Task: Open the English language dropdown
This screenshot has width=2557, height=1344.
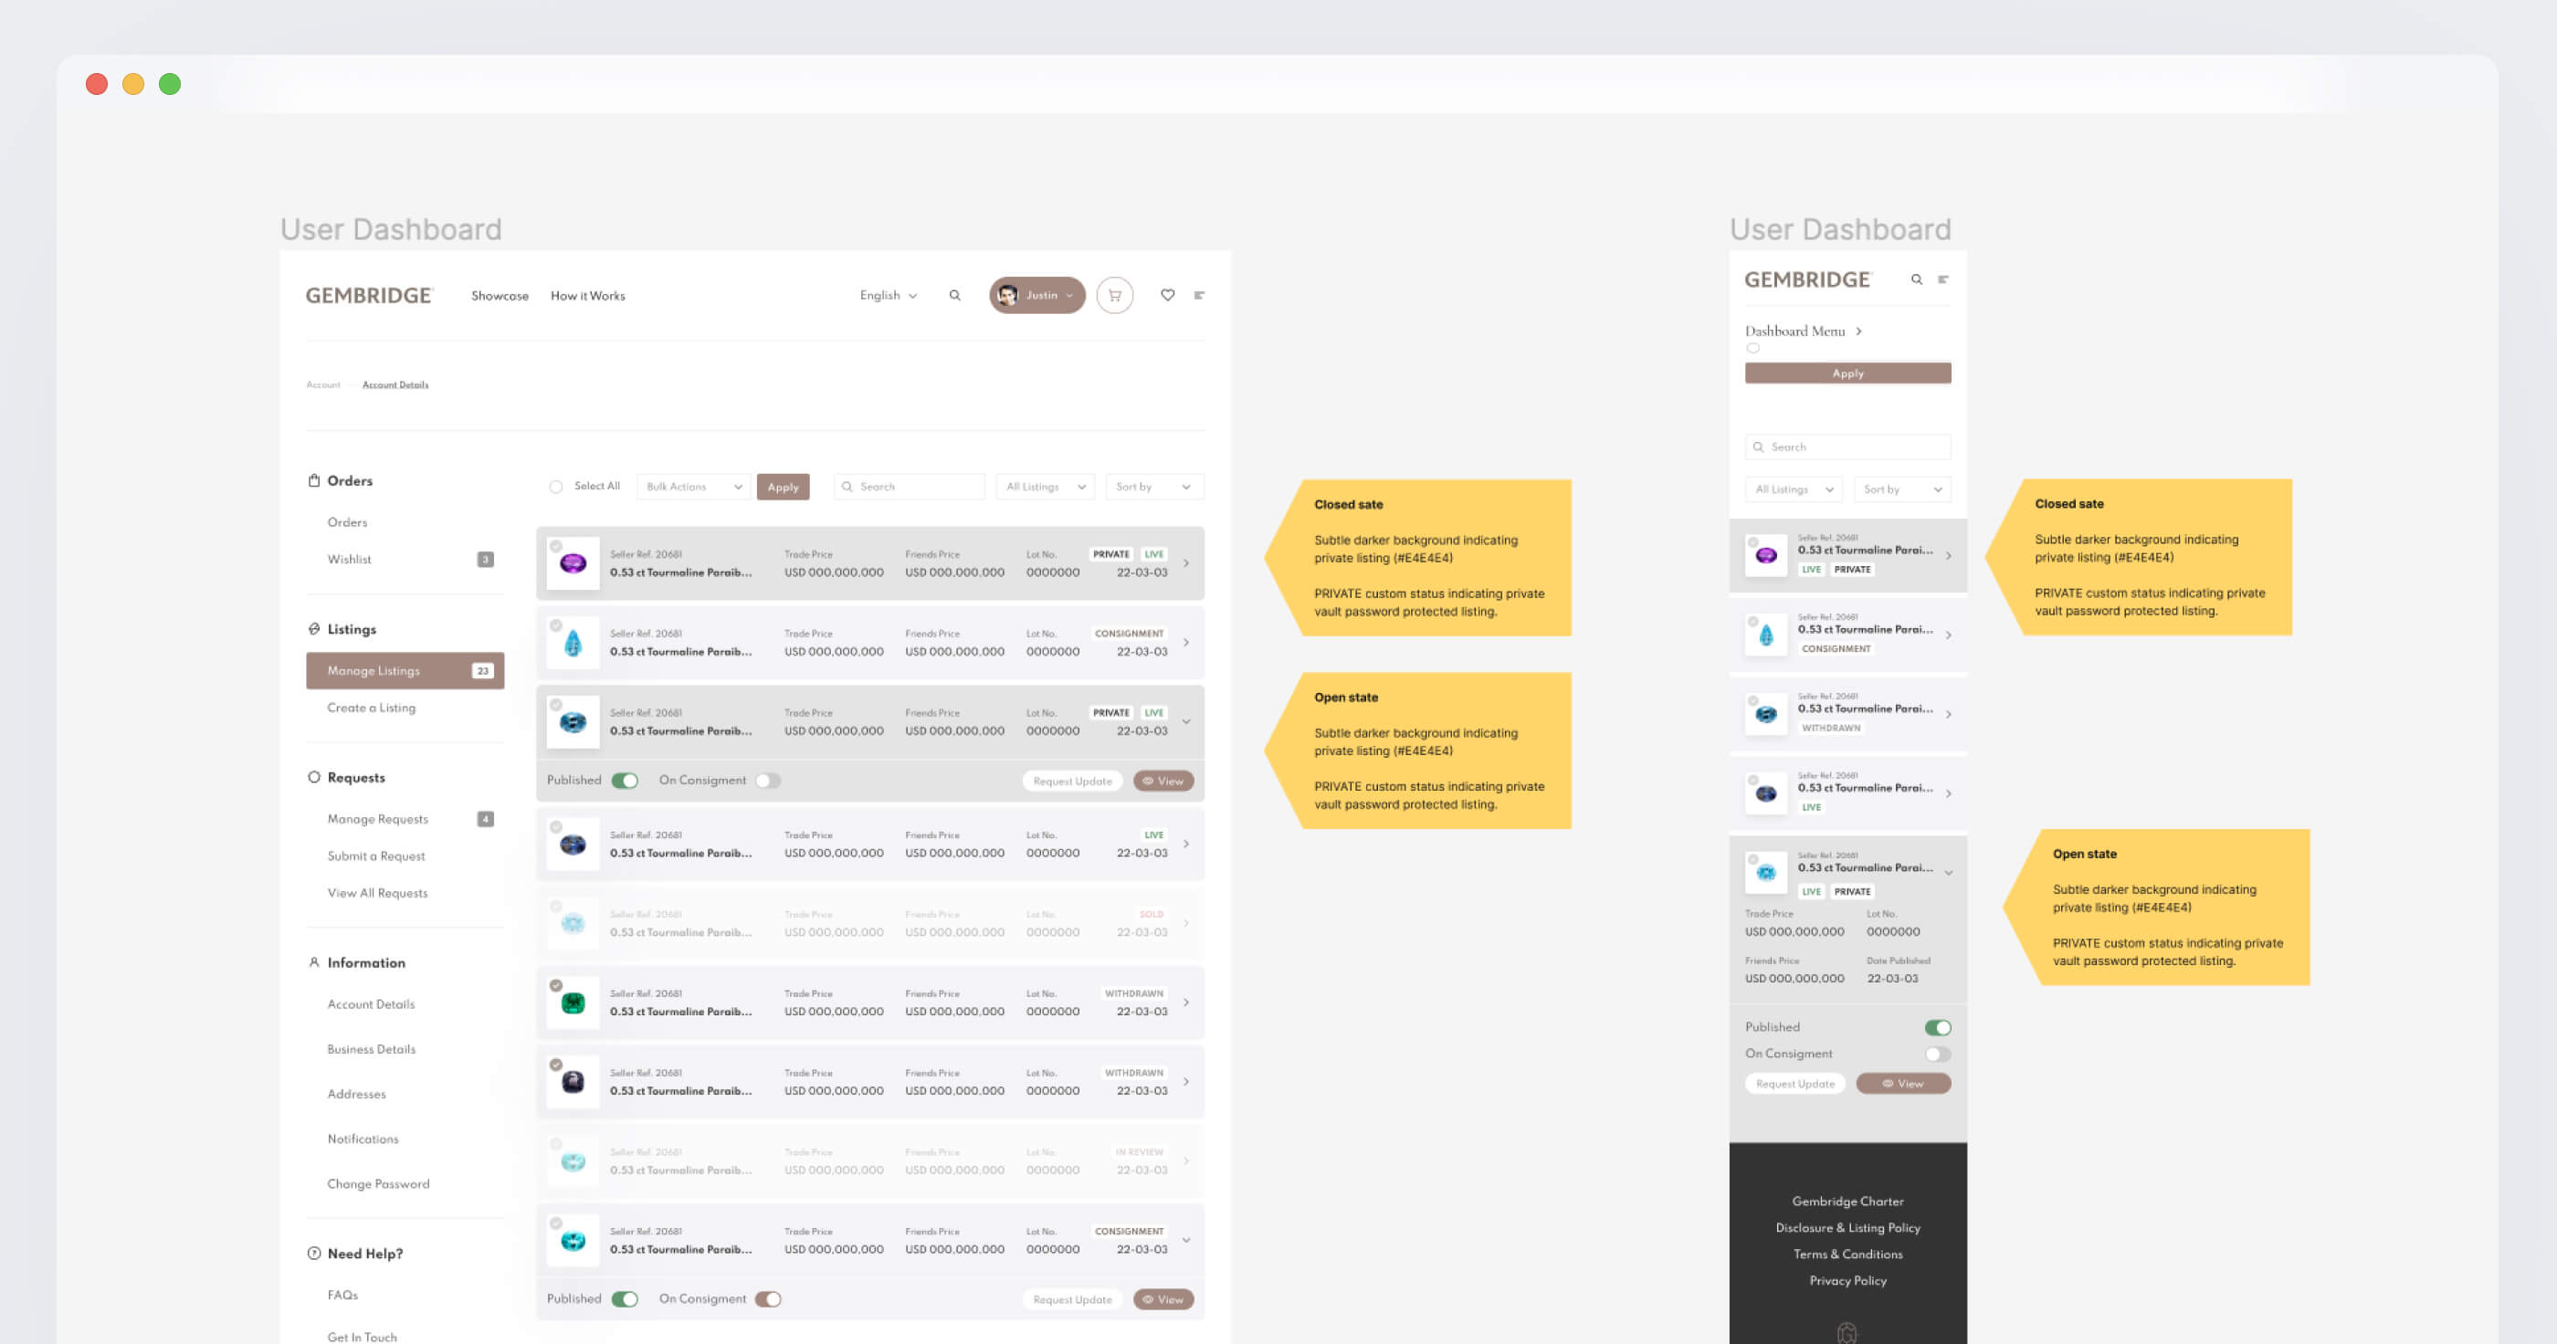Action: click(x=888, y=295)
